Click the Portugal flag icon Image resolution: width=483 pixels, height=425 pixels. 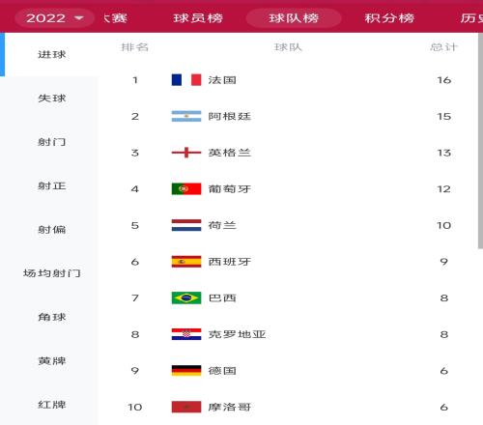pyautogui.click(x=186, y=189)
